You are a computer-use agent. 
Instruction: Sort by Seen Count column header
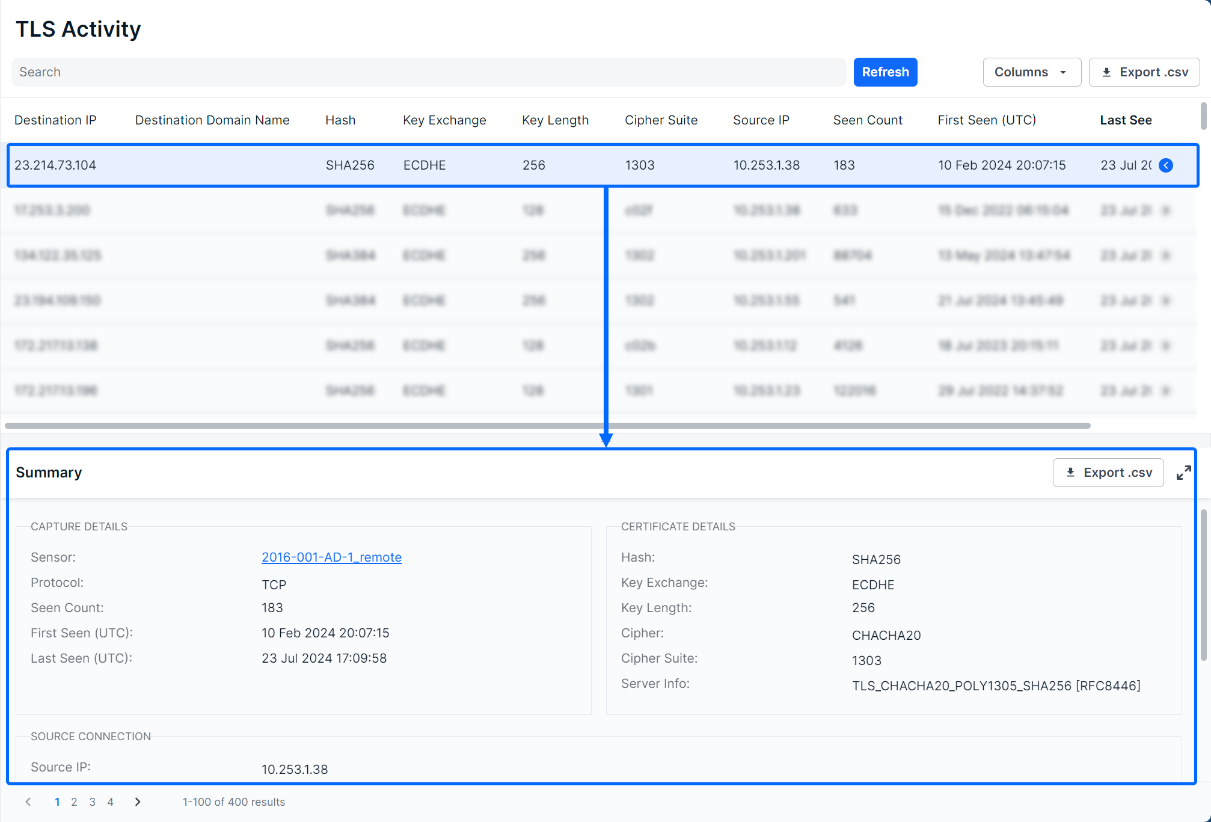tap(867, 120)
